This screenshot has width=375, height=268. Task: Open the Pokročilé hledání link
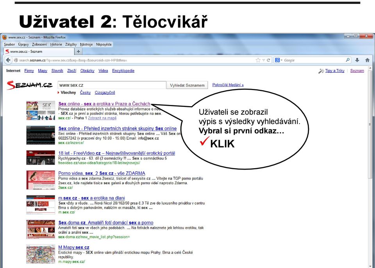[x=228, y=85]
